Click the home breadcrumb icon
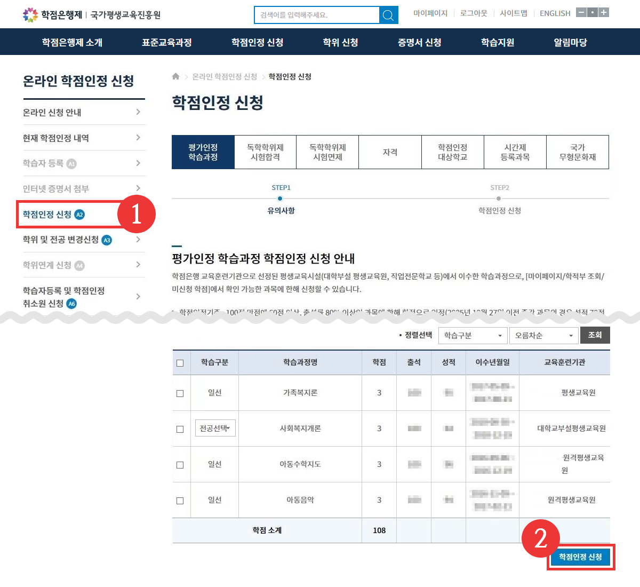Viewport: 640px width, 587px height. pos(175,76)
